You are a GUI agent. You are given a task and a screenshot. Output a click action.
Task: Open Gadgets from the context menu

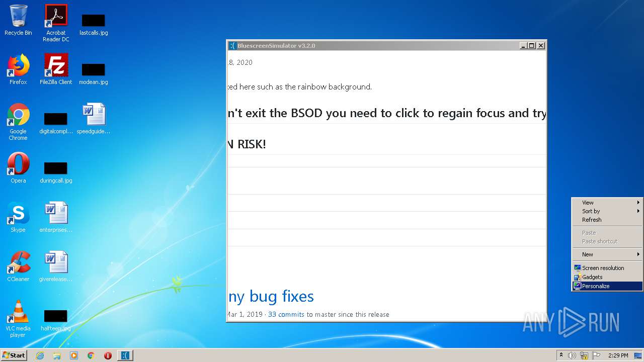click(x=607, y=277)
